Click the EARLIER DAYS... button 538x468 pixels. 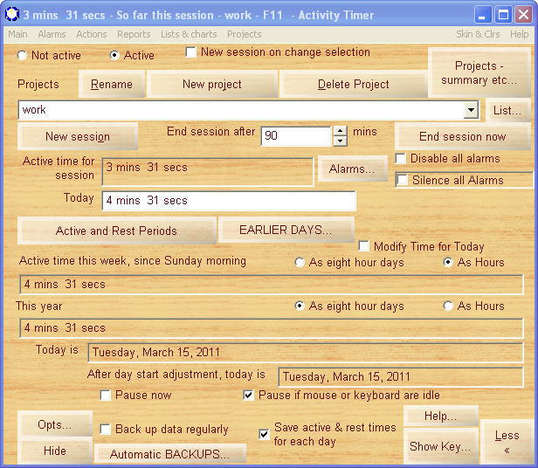(286, 230)
